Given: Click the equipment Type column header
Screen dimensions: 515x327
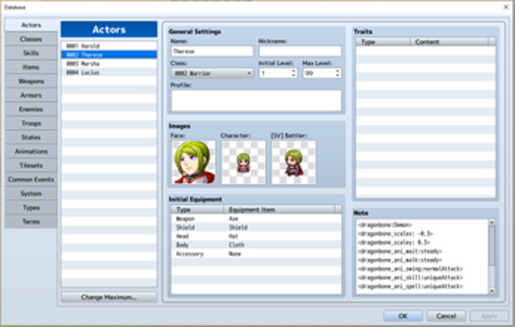Looking at the screenshot, I should 197,210.
